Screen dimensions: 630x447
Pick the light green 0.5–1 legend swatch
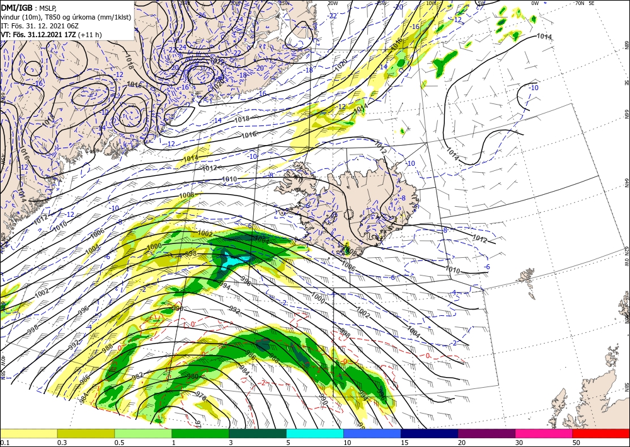pyautogui.click(x=143, y=433)
